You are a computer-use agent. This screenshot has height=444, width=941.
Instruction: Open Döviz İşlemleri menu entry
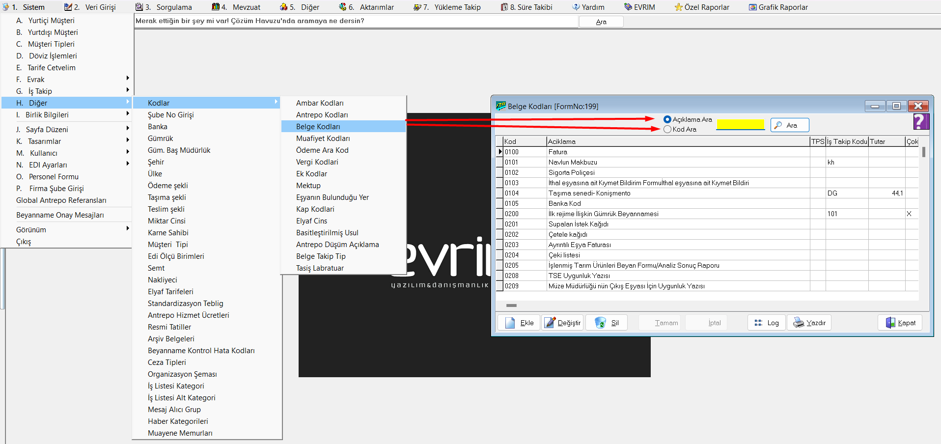[67, 56]
